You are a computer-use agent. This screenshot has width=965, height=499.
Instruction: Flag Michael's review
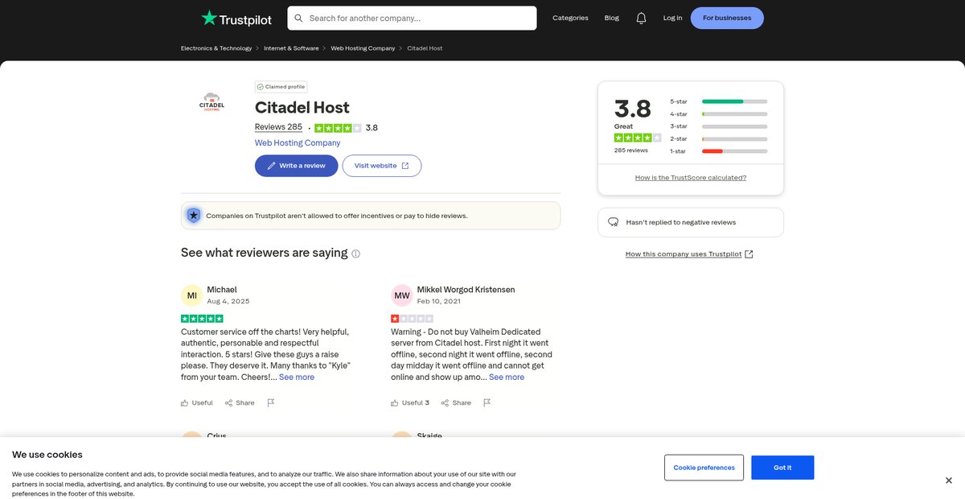point(271,402)
